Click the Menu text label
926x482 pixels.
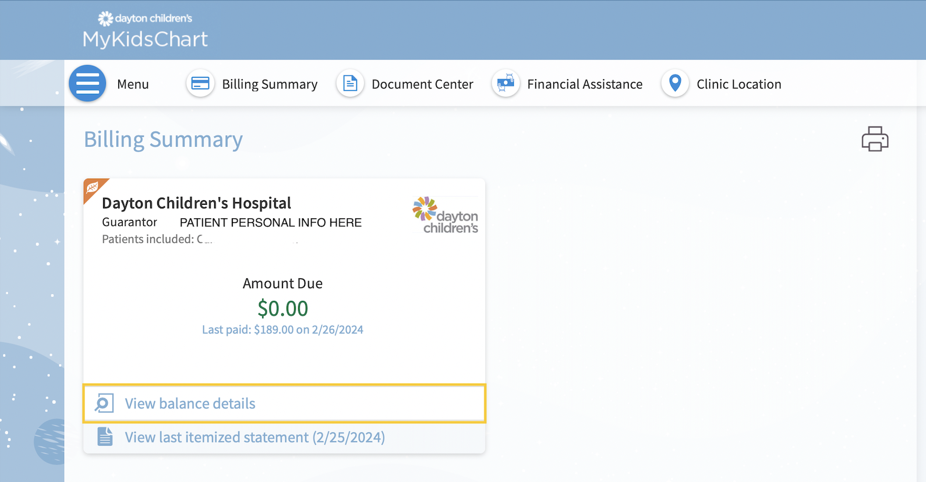pos(133,84)
